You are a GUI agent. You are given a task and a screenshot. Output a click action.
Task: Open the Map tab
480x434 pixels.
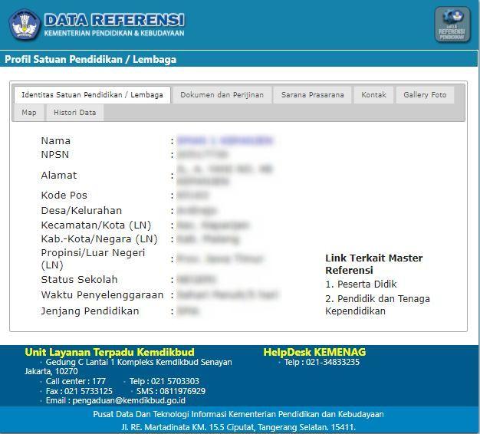(x=29, y=113)
